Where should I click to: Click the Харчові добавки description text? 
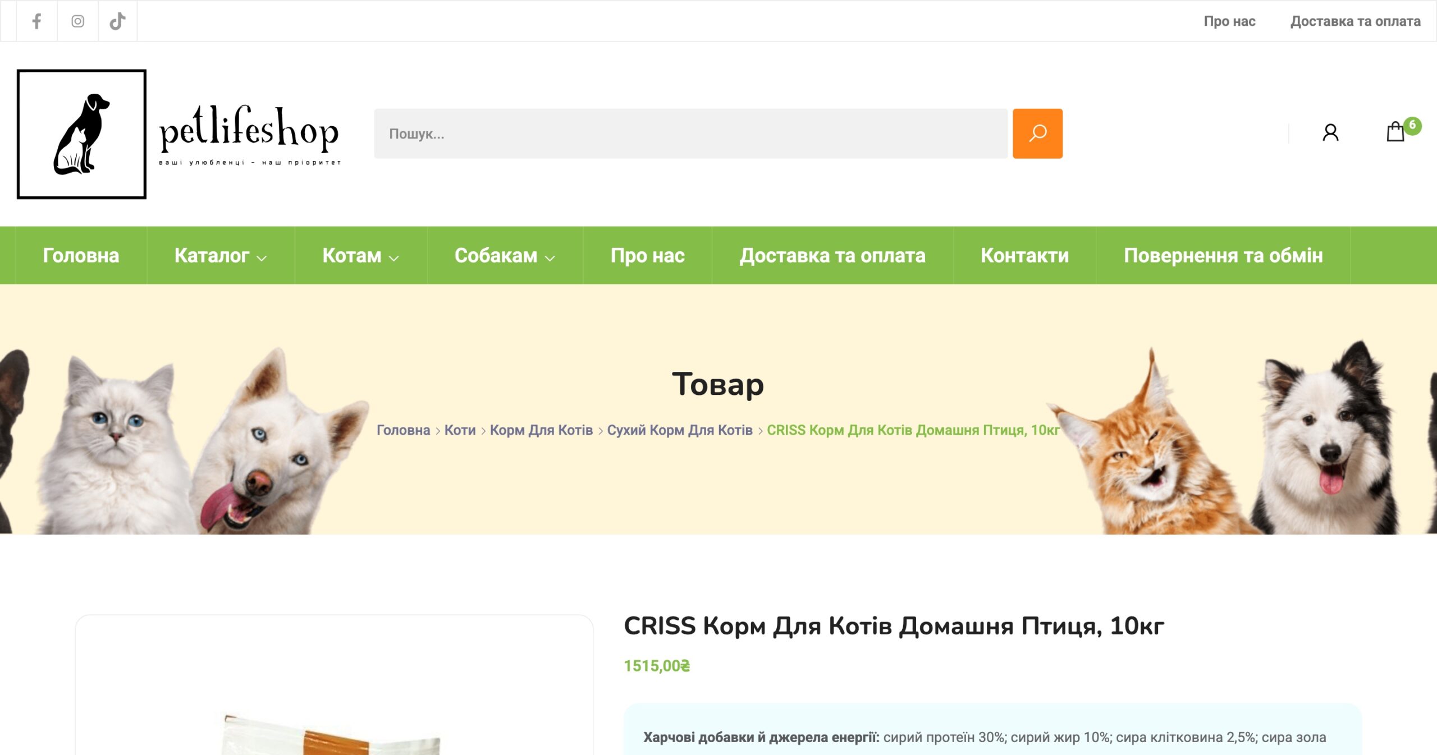pos(985,737)
